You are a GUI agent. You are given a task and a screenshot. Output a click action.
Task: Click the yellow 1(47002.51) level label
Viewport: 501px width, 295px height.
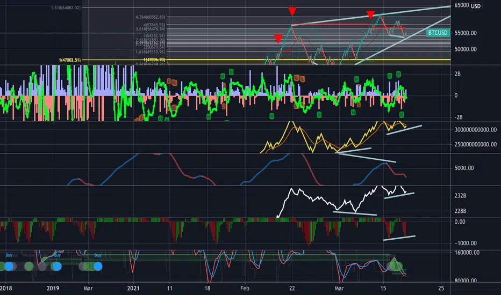click(70, 60)
